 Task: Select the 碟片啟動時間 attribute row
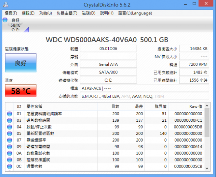pos(105,120)
